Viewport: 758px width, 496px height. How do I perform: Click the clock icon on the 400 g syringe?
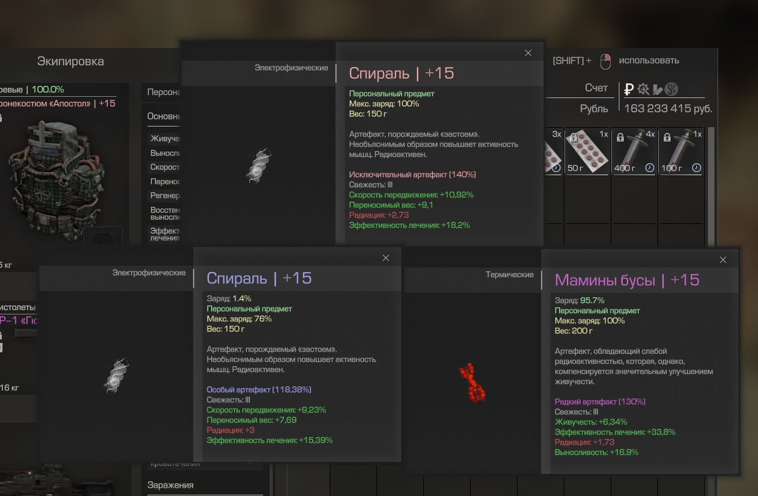(x=650, y=168)
